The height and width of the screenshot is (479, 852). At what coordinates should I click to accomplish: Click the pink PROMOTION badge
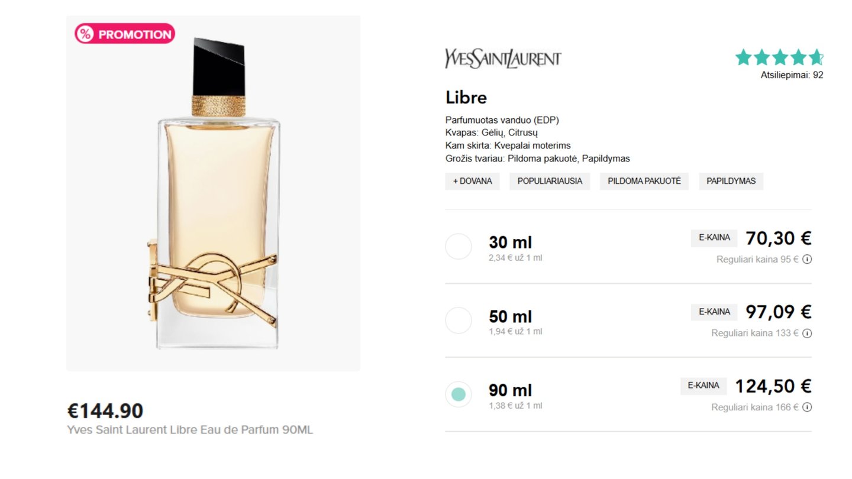click(125, 34)
